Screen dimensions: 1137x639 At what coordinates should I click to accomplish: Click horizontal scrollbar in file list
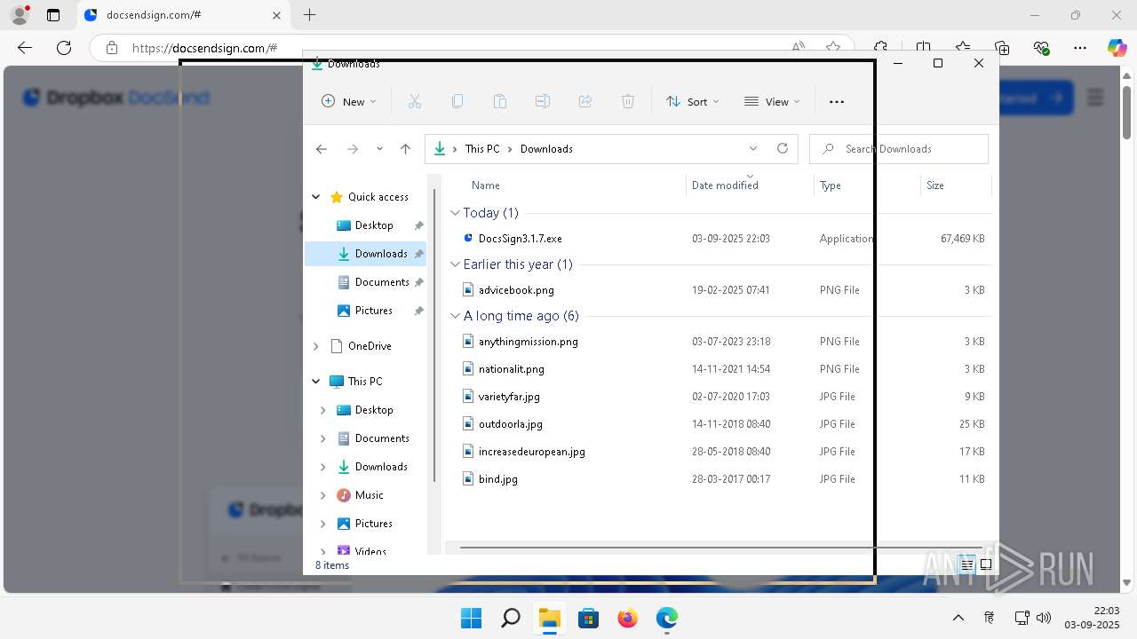click(721, 548)
